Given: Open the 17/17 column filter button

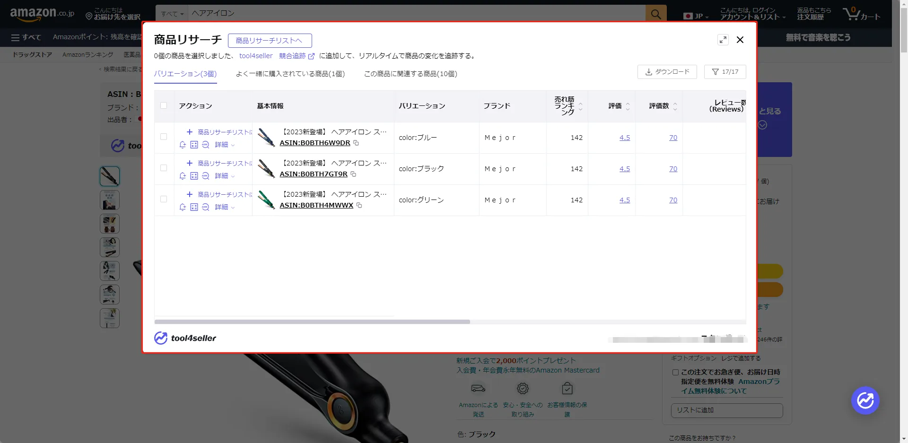Looking at the screenshot, I should click(725, 72).
